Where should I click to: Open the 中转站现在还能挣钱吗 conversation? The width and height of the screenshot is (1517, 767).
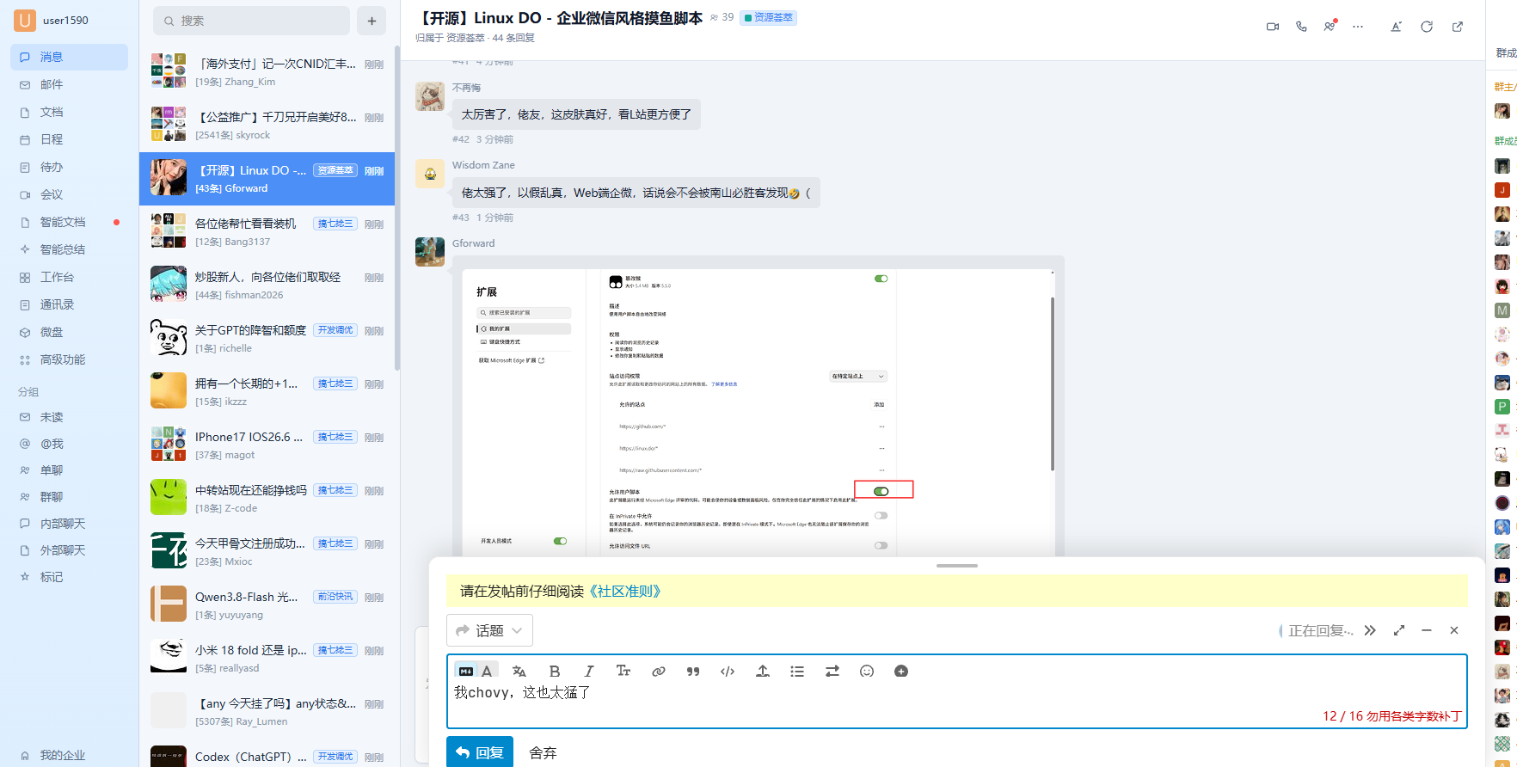click(x=267, y=499)
